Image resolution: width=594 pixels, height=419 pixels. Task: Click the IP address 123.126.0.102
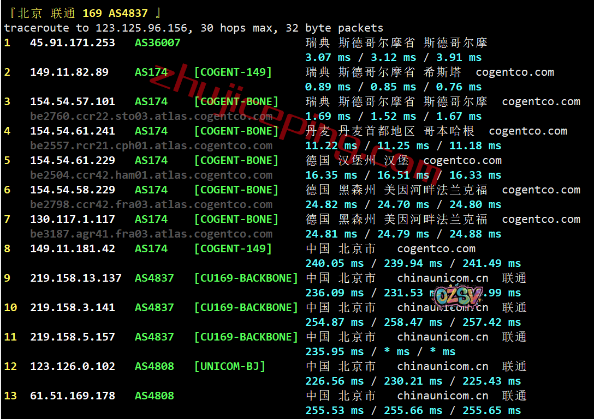(73, 366)
